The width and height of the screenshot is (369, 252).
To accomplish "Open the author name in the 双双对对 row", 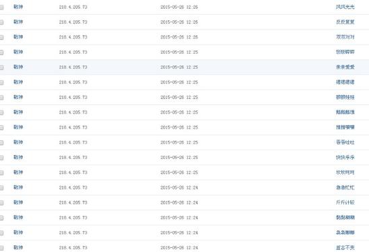I will tap(18, 37).
